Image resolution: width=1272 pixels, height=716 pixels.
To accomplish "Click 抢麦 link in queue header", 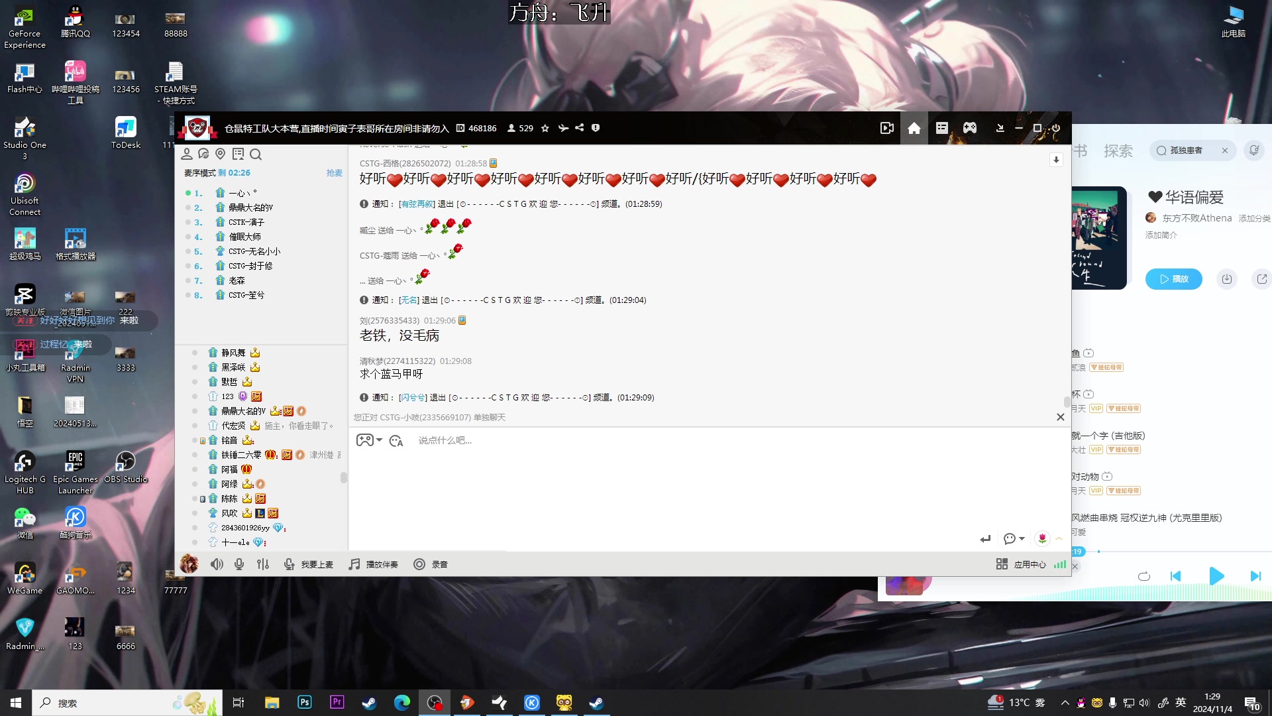I will pyautogui.click(x=335, y=173).
